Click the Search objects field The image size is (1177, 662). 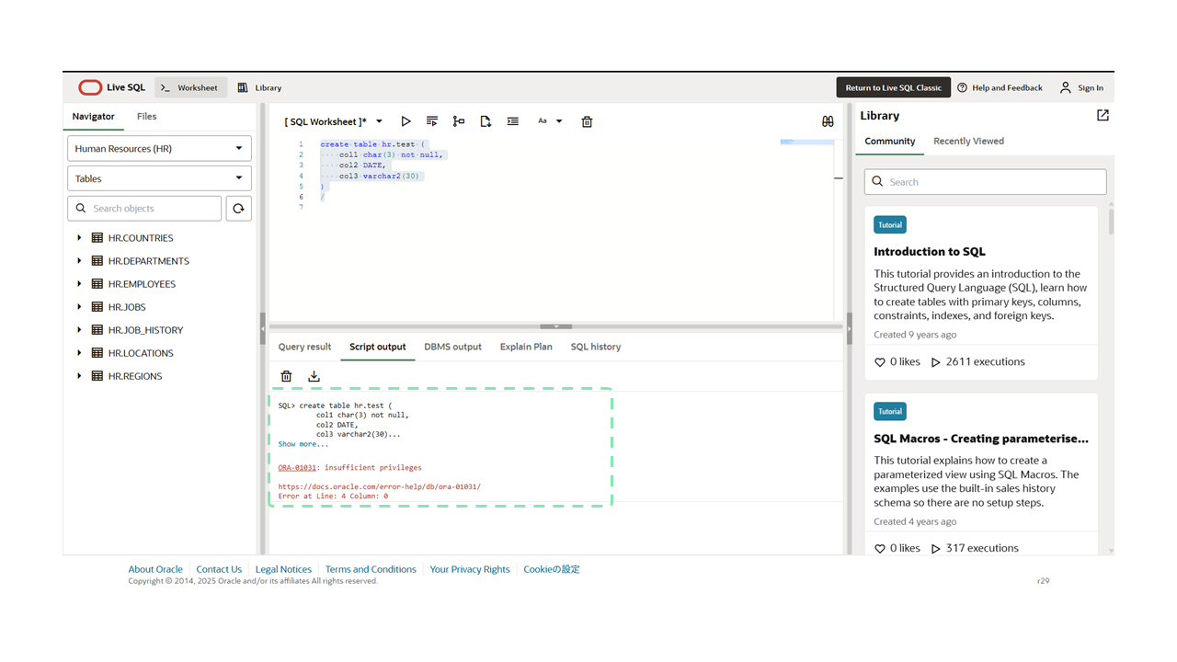(x=144, y=209)
